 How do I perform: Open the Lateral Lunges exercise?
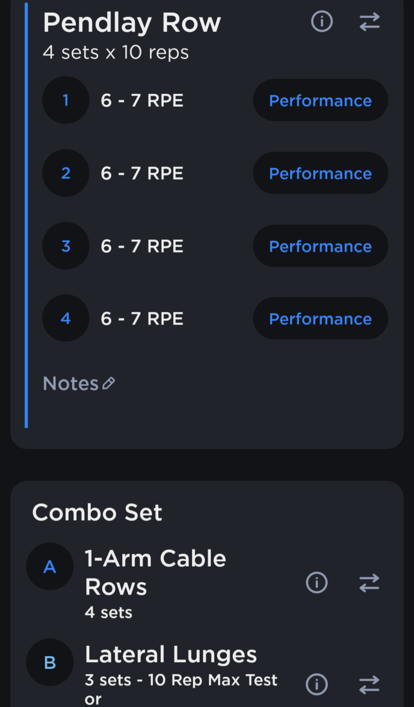click(170, 655)
